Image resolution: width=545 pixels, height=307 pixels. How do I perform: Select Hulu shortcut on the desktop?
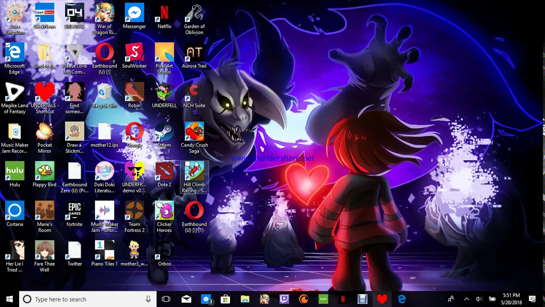[14, 175]
